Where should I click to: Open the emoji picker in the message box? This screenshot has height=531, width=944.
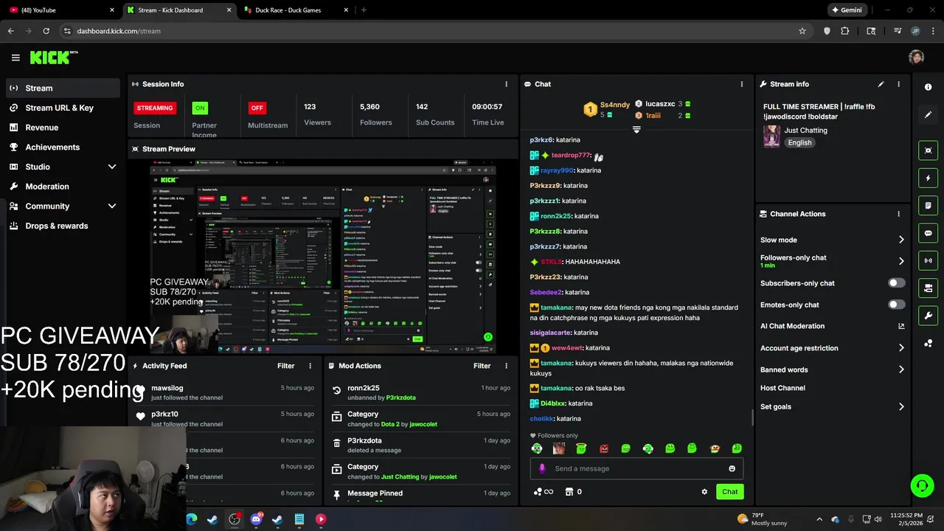pos(732,468)
